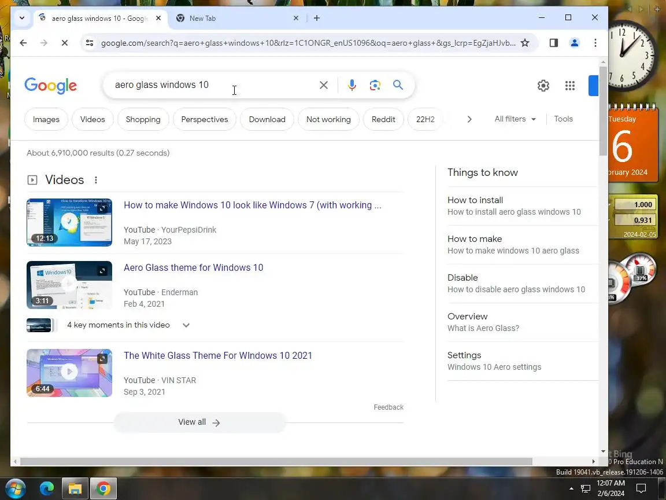Click the desktop clock gadget

[x=631, y=56]
